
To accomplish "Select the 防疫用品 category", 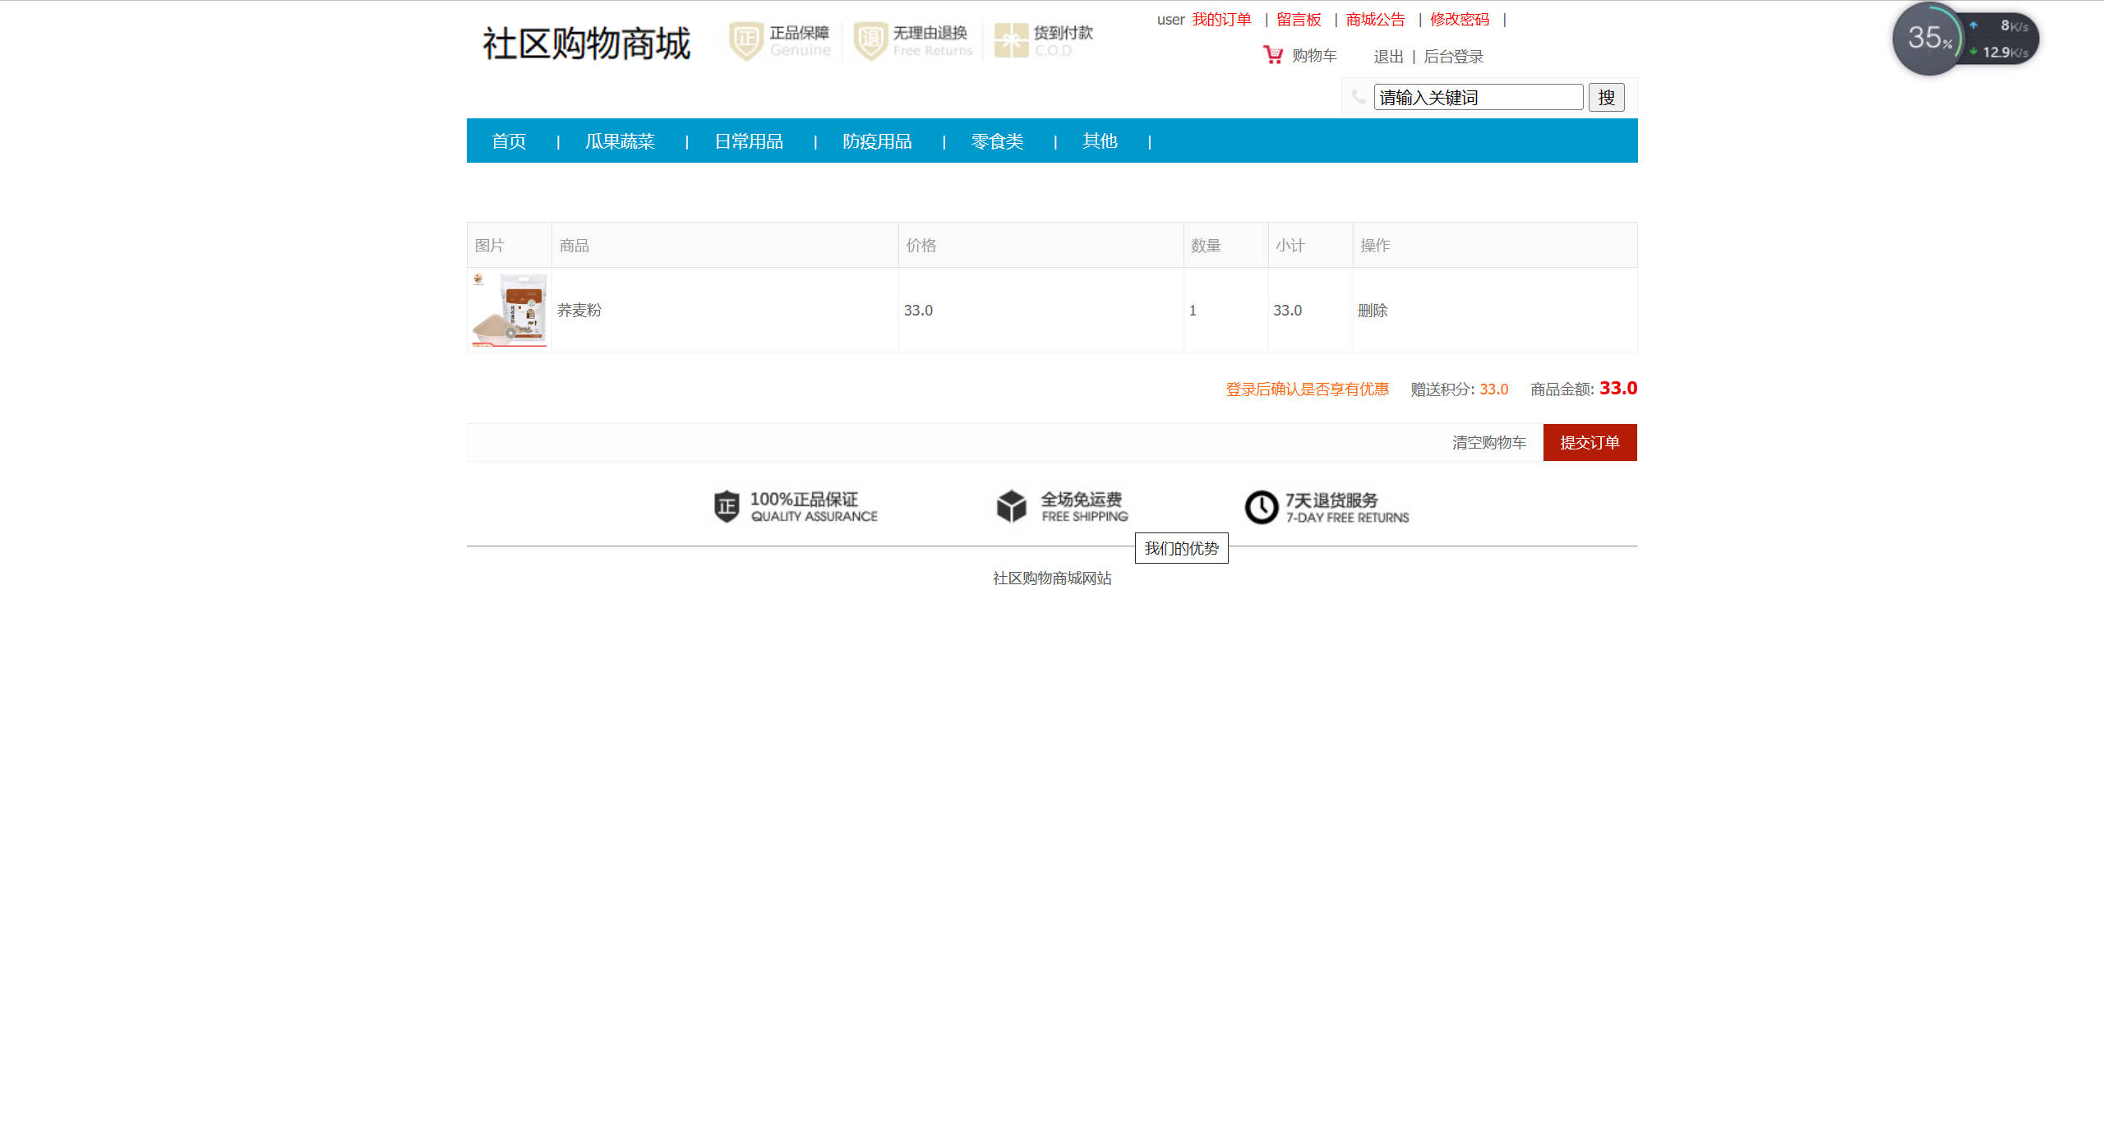I will coord(877,141).
